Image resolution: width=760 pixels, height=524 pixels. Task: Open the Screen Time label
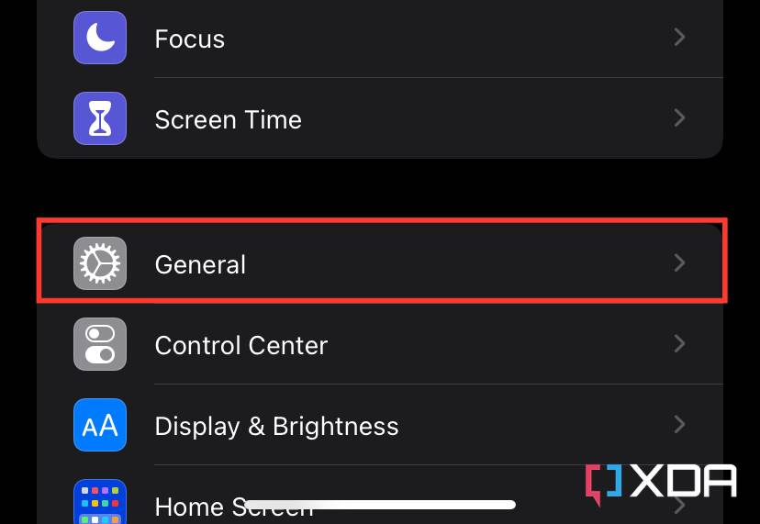coord(229,120)
